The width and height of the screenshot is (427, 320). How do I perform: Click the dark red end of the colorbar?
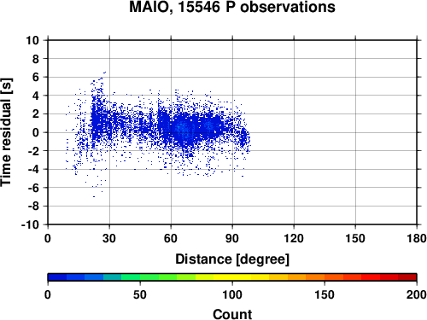(407, 277)
